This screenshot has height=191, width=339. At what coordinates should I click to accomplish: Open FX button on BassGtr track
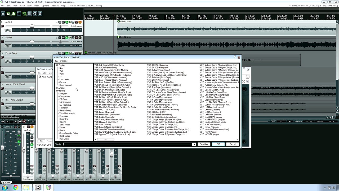pos(67,38)
